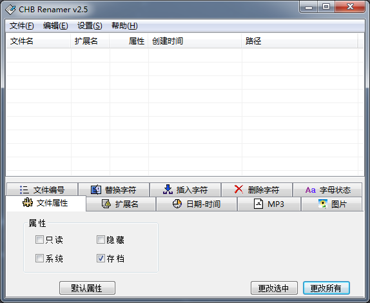Select the 字母状态 Aa case tab
The height and width of the screenshot is (303, 370).
click(x=310, y=190)
